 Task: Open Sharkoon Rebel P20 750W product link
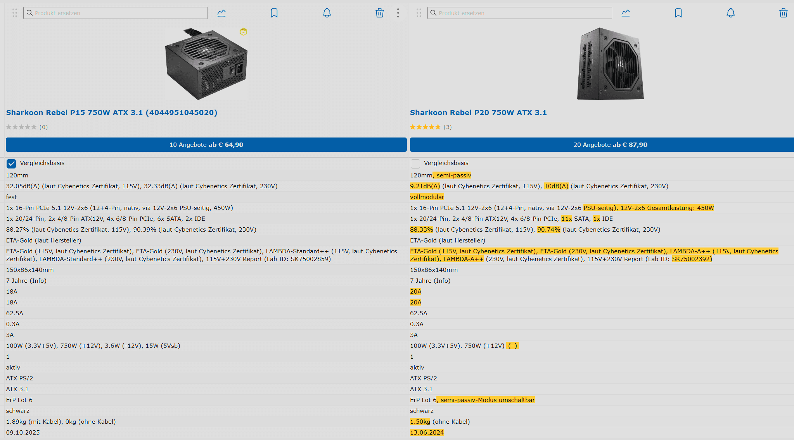[x=478, y=113]
